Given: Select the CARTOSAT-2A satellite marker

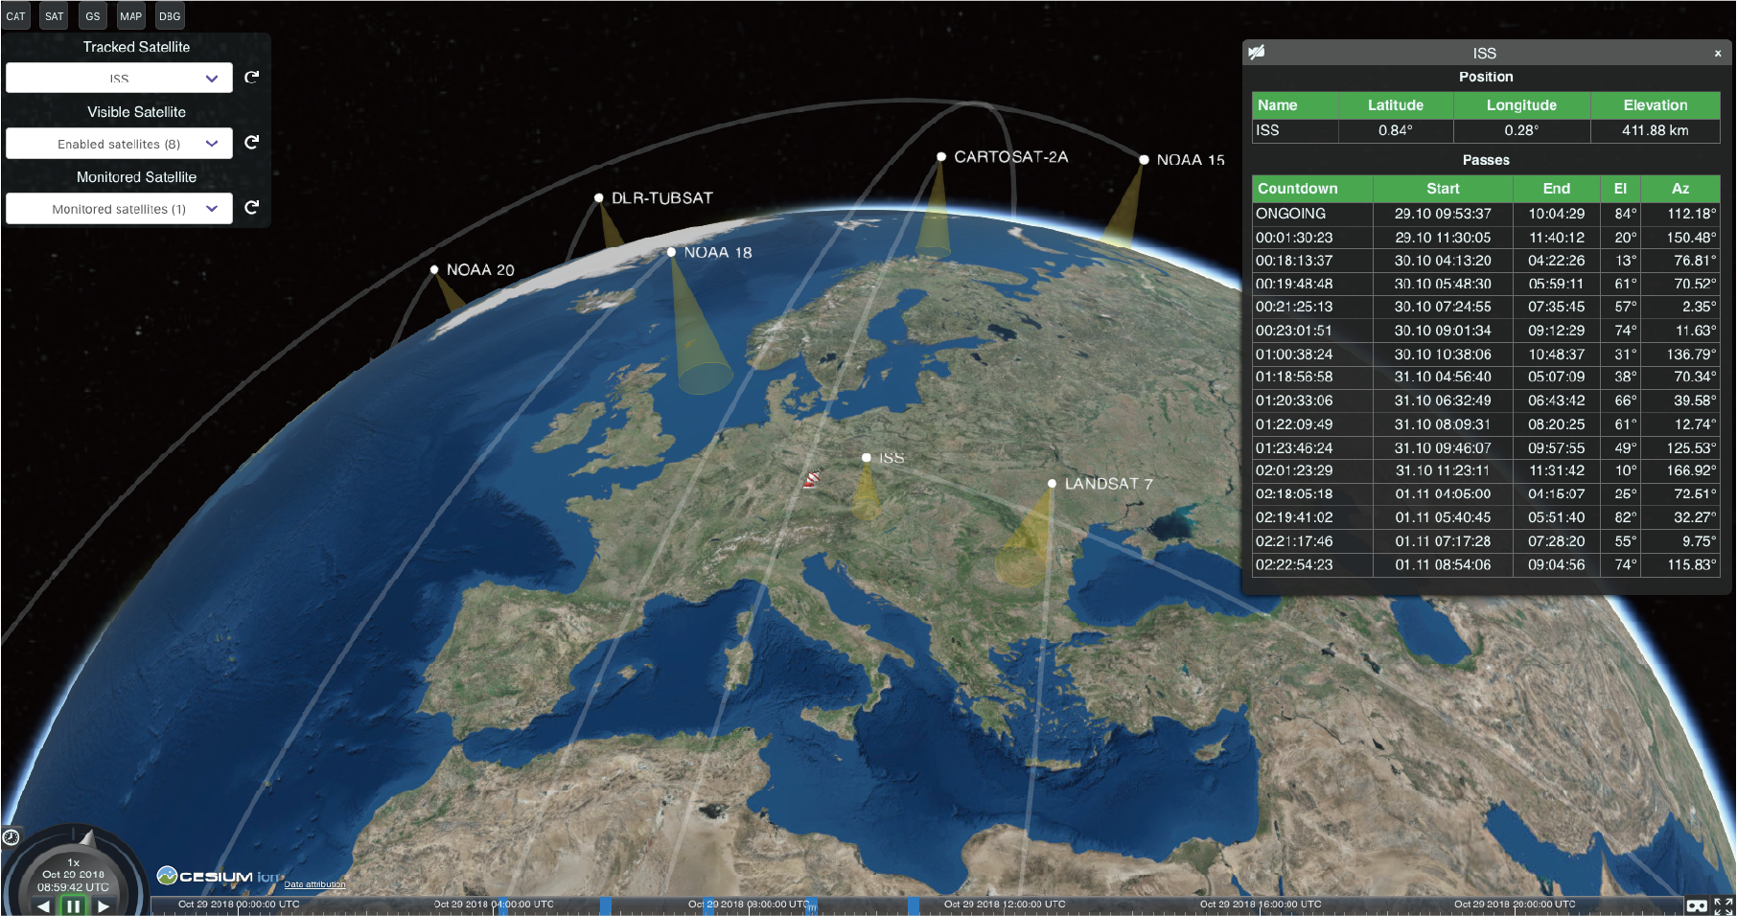Looking at the screenshot, I should (941, 156).
